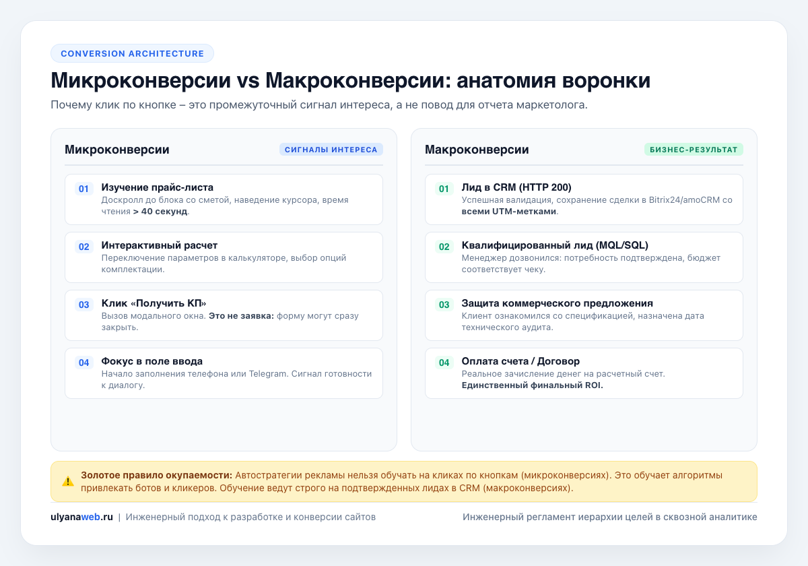The image size is (808, 566).
Task: Click description Менеджер дозвонился: потребность подтверждена
Action: 591,263
